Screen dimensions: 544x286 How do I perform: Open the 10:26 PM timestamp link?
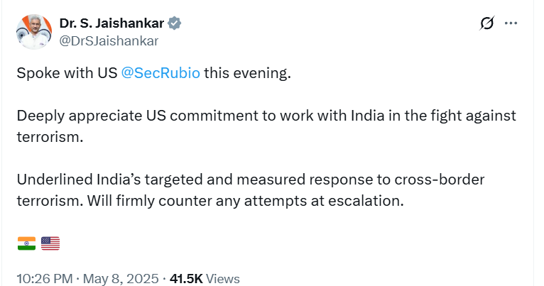click(x=45, y=279)
